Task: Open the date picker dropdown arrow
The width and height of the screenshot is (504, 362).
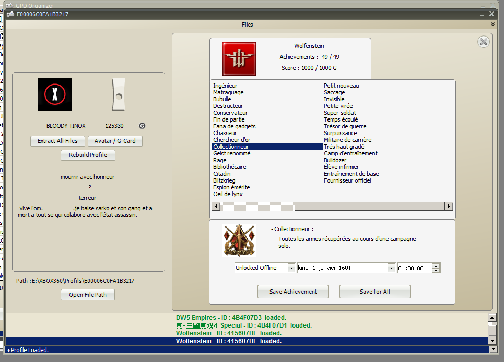Action: pyautogui.click(x=391, y=268)
